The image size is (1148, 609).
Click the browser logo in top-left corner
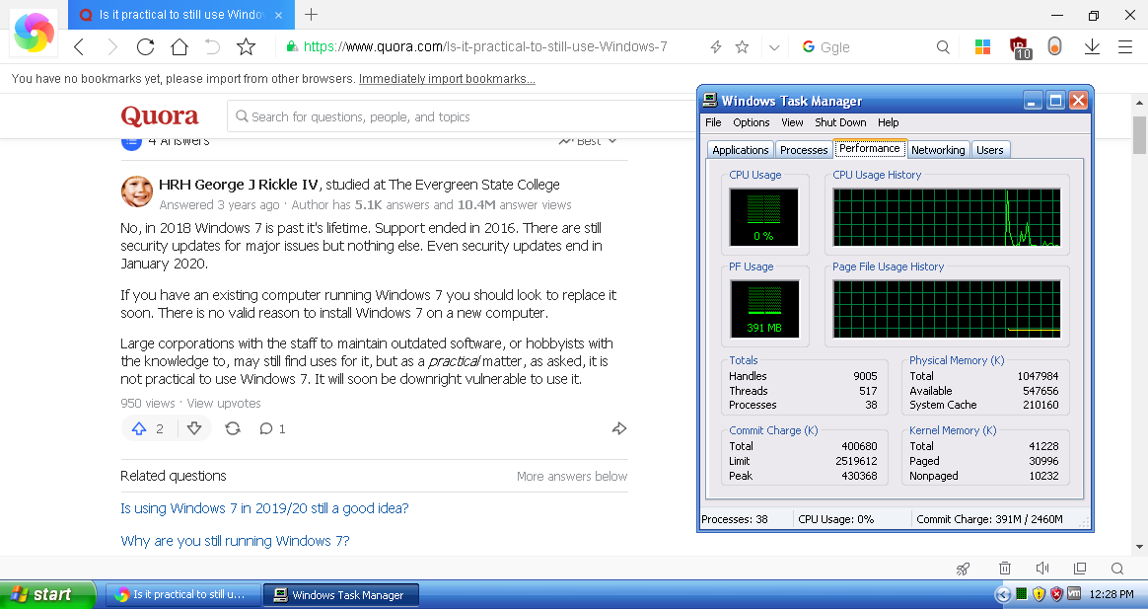click(x=34, y=33)
